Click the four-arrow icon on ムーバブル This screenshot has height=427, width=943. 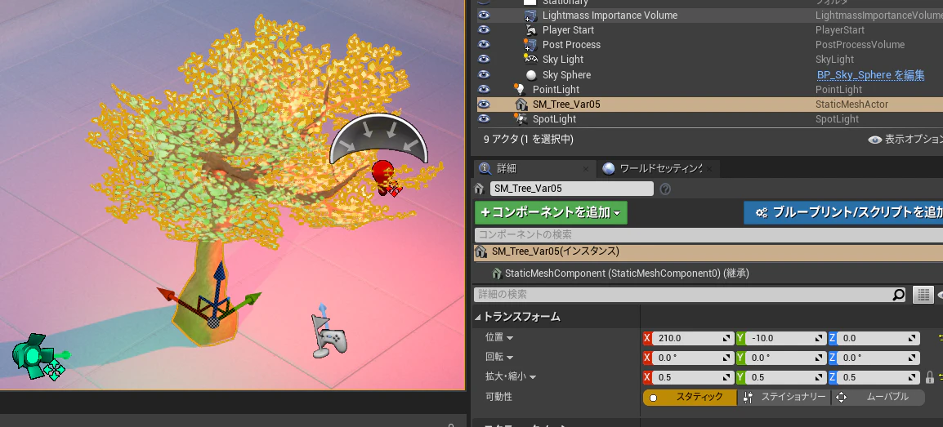[842, 397]
